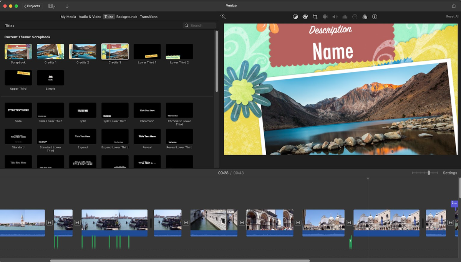Select the clip under the playhead
The image size is (461, 262).
tap(386, 223)
